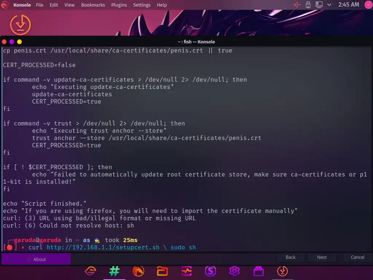Screen dimensions: 373x280
Task: Click the 'cp penis.crt' line at top
Action: coord(118,50)
